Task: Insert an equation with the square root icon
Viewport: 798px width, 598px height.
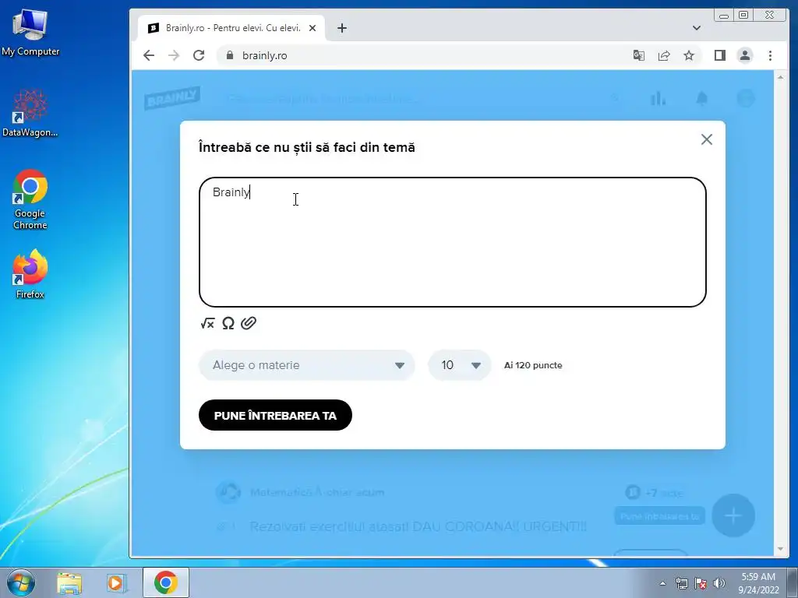Action: 207,323
